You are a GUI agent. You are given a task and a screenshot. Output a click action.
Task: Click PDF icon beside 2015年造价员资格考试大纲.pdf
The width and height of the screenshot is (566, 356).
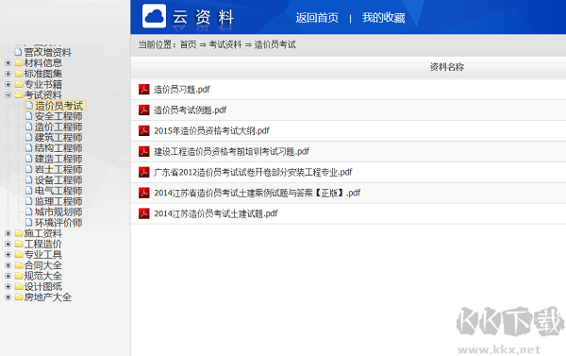[x=144, y=130]
